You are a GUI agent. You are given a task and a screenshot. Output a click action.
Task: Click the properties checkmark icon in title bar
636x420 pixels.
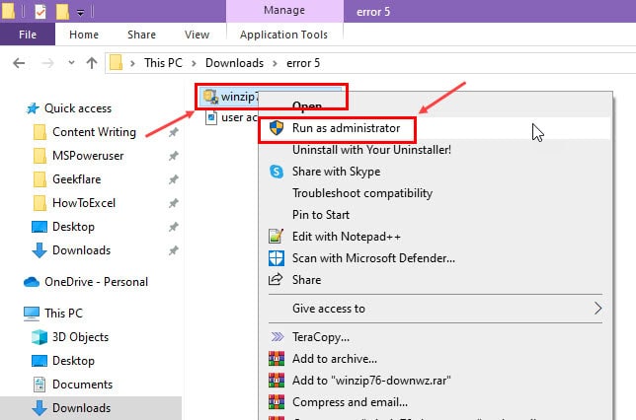(40, 12)
